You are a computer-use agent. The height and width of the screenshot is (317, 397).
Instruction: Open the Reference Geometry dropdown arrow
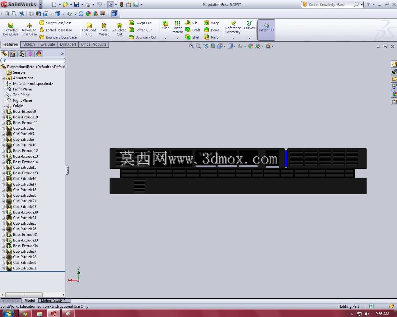(x=233, y=38)
